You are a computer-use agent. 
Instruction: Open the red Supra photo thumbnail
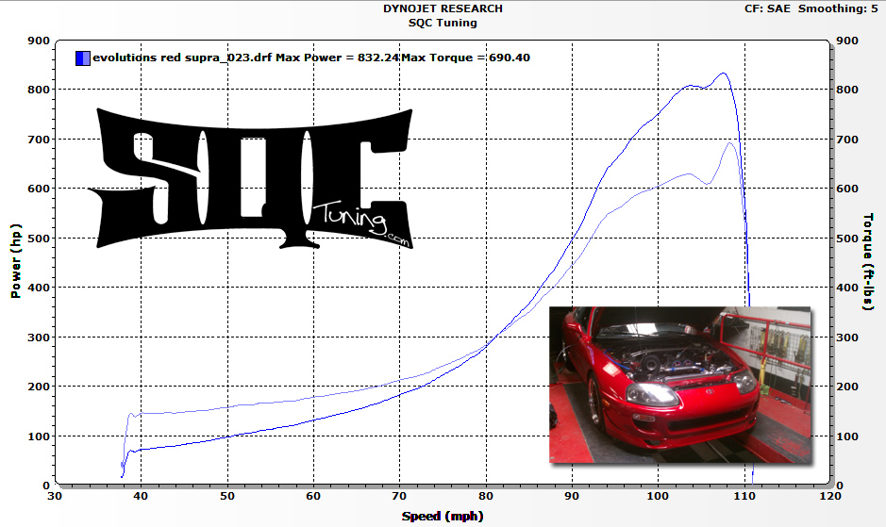[x=679, y=385]
